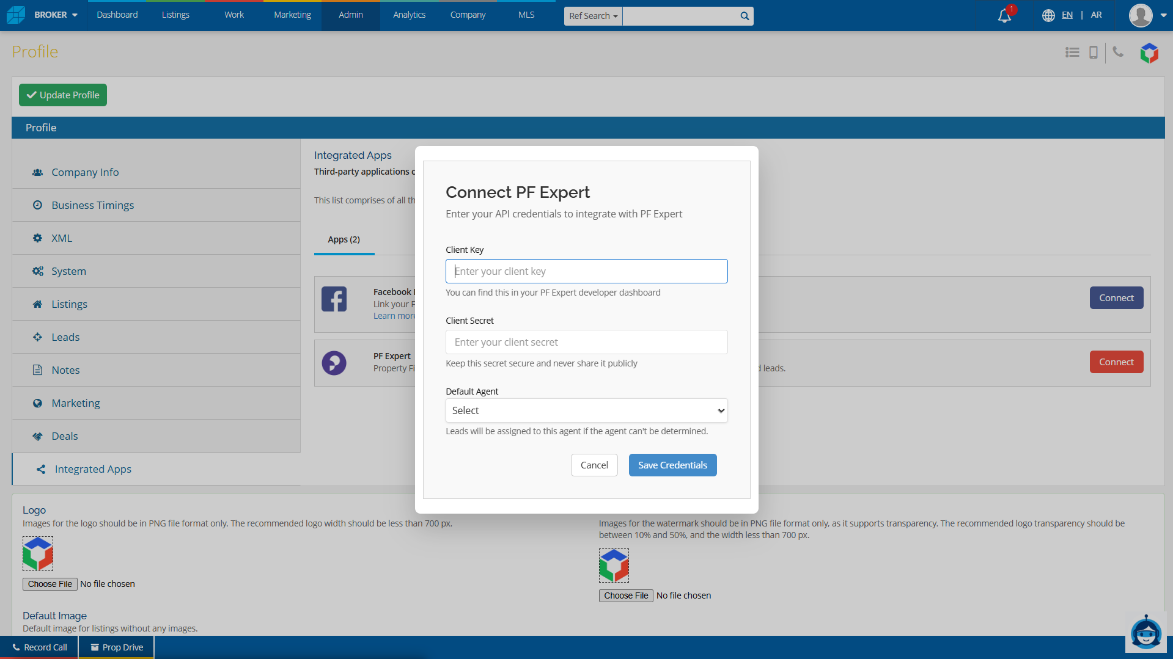
Task: Open the user avatar profile menu
Action: point(1141,15)
